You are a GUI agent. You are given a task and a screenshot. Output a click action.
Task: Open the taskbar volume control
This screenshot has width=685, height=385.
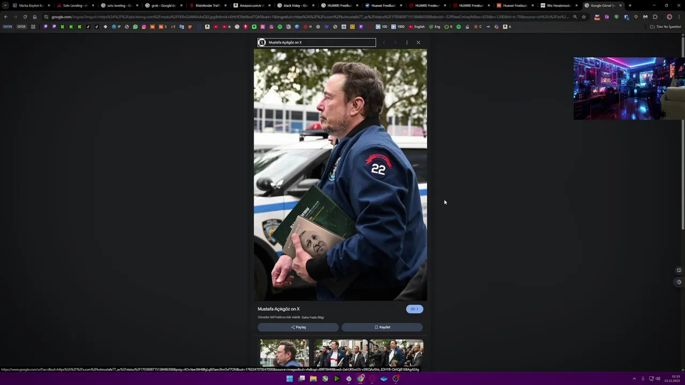tap(658, 379)
